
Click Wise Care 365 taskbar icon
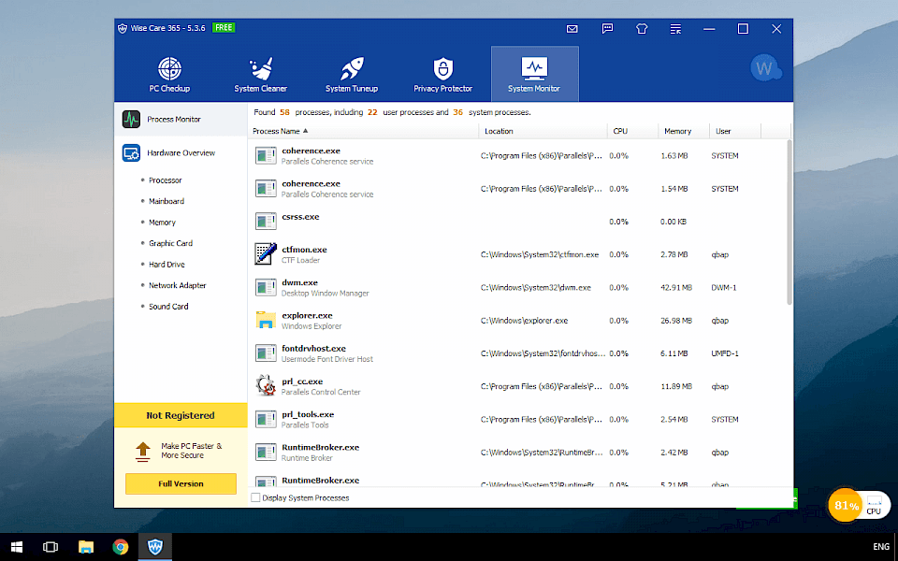point(155,547)
